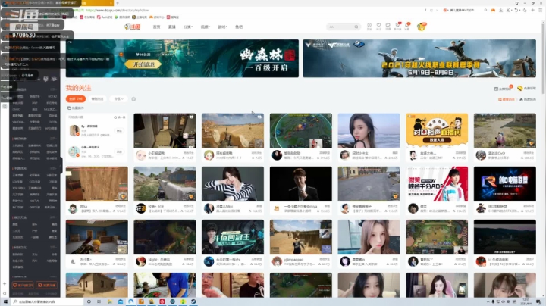Open the 创D电脑联盟 stream thumbnail
546x306 pixels.
[504, 184]
